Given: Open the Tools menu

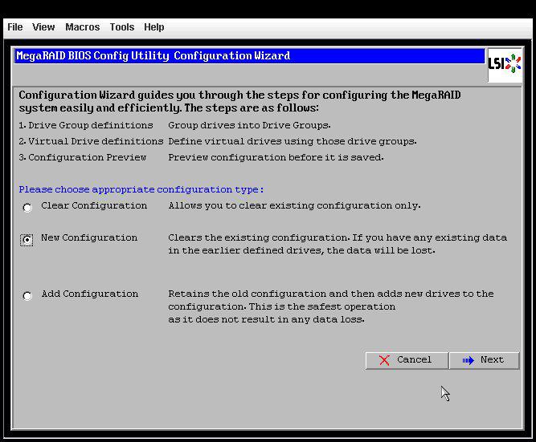Looking at the screenshot, I should click(122, 27).
